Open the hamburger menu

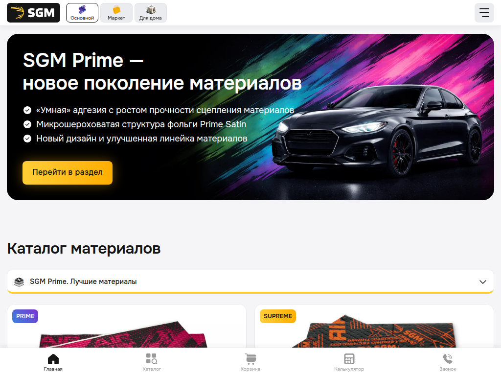click(484, 13)
